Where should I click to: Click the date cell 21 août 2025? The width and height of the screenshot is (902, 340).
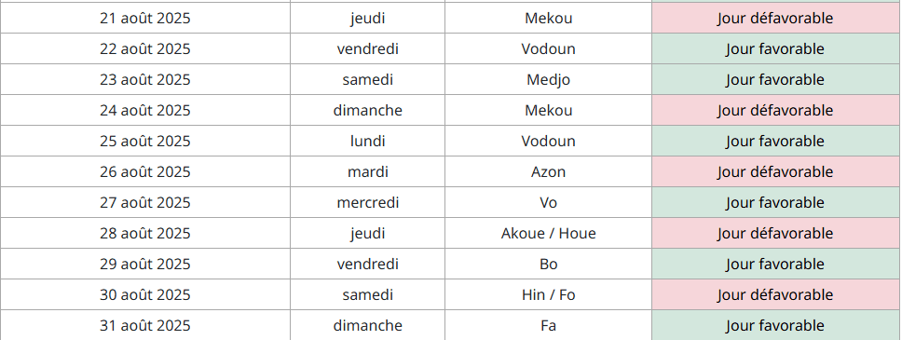pos(145,18)
